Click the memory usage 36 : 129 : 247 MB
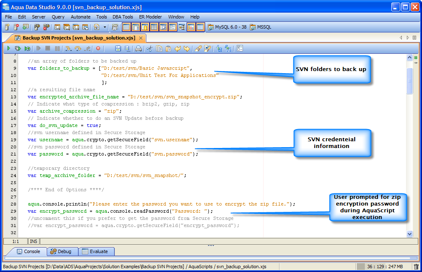 [x=385, y=267]
